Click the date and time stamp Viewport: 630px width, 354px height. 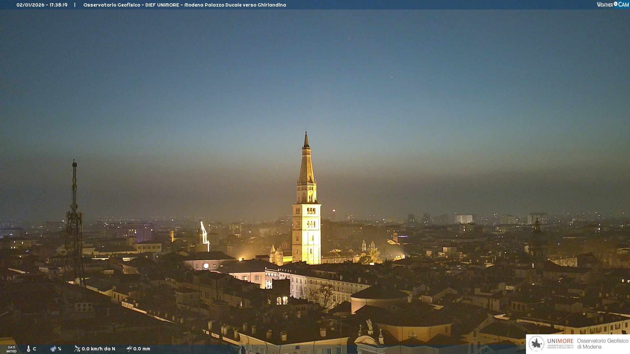click(x=42, y=5)
